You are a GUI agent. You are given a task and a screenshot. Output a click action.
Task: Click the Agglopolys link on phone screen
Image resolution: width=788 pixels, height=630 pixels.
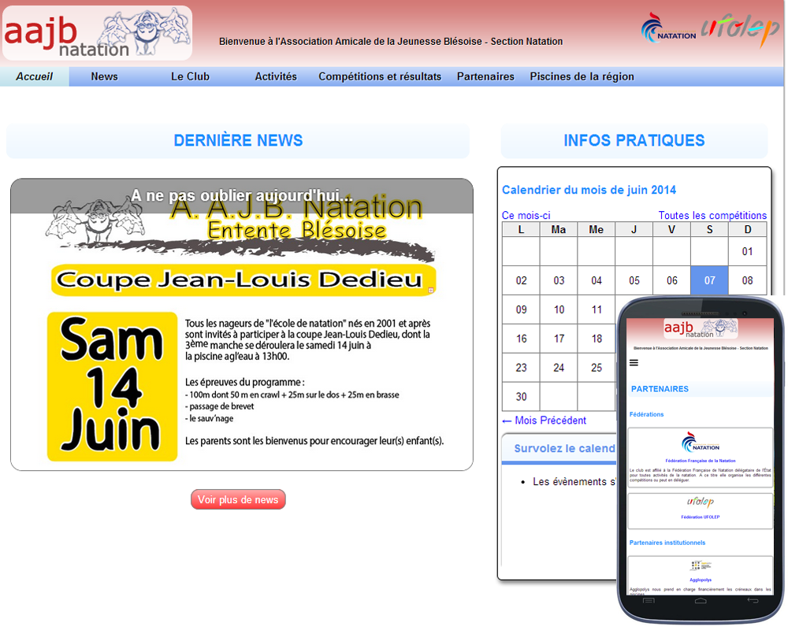(700, 580)
